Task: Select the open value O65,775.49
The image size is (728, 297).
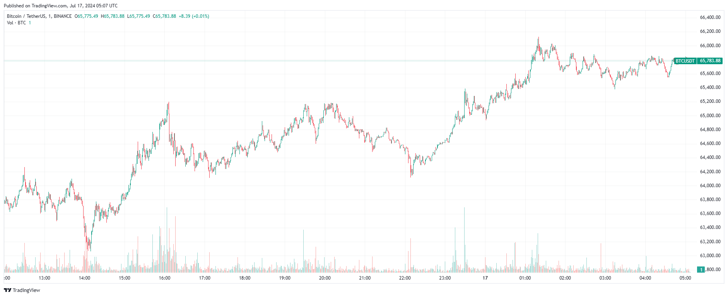Action: pyautogui.click(x=86, y=16)
